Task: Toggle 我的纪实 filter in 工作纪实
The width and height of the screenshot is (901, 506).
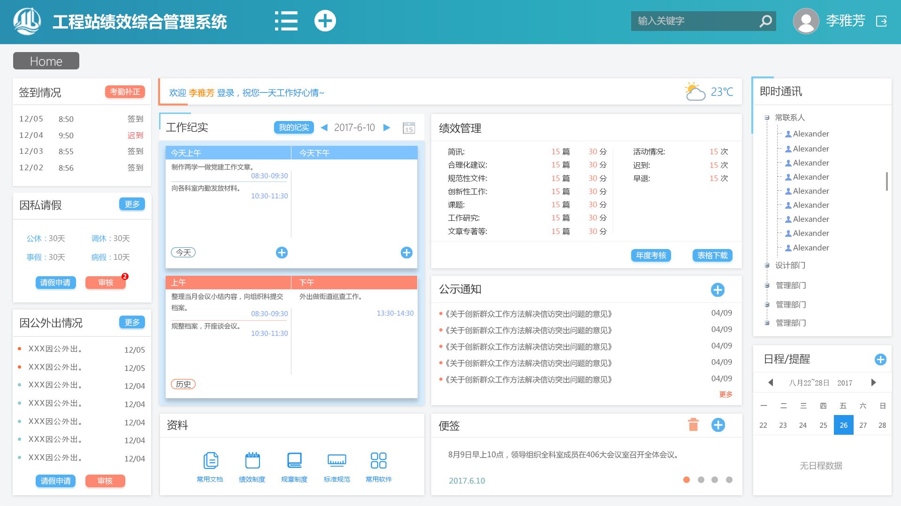Action: point(294,128)
